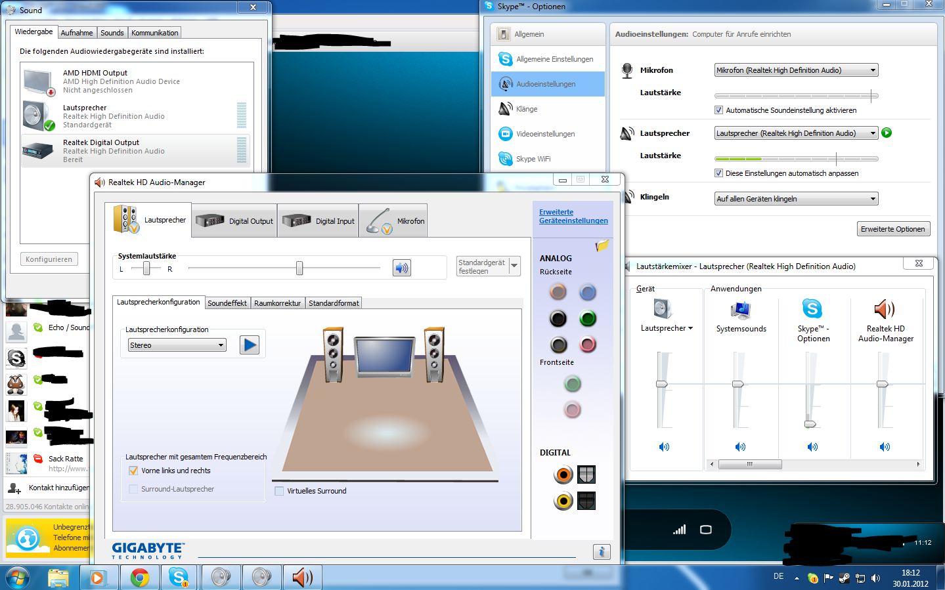Select the pink front panel jack
This screenshot has height=590, width=945.
[x=573, y=410]
